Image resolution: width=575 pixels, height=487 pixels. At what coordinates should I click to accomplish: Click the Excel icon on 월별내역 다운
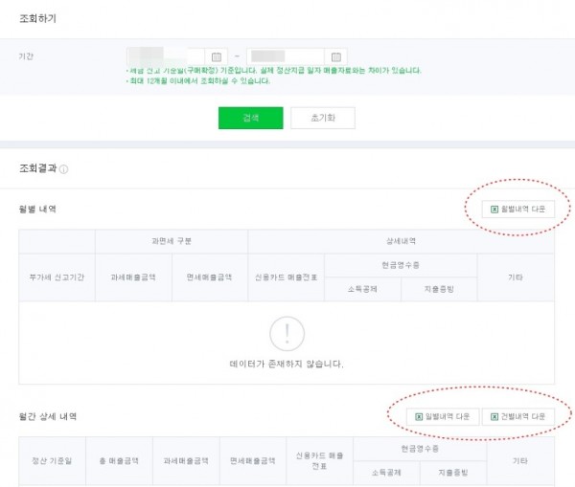click(494, 210)
